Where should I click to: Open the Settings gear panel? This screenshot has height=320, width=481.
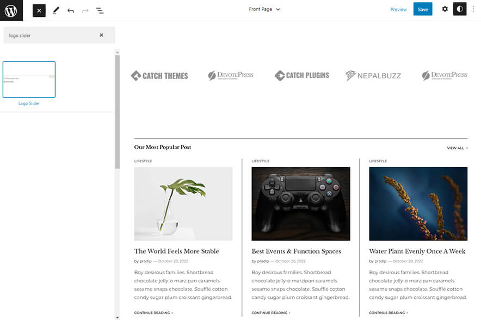click(x=445, y=9)
